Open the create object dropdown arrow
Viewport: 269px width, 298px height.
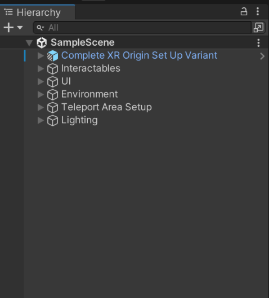(x=20, y=28)
